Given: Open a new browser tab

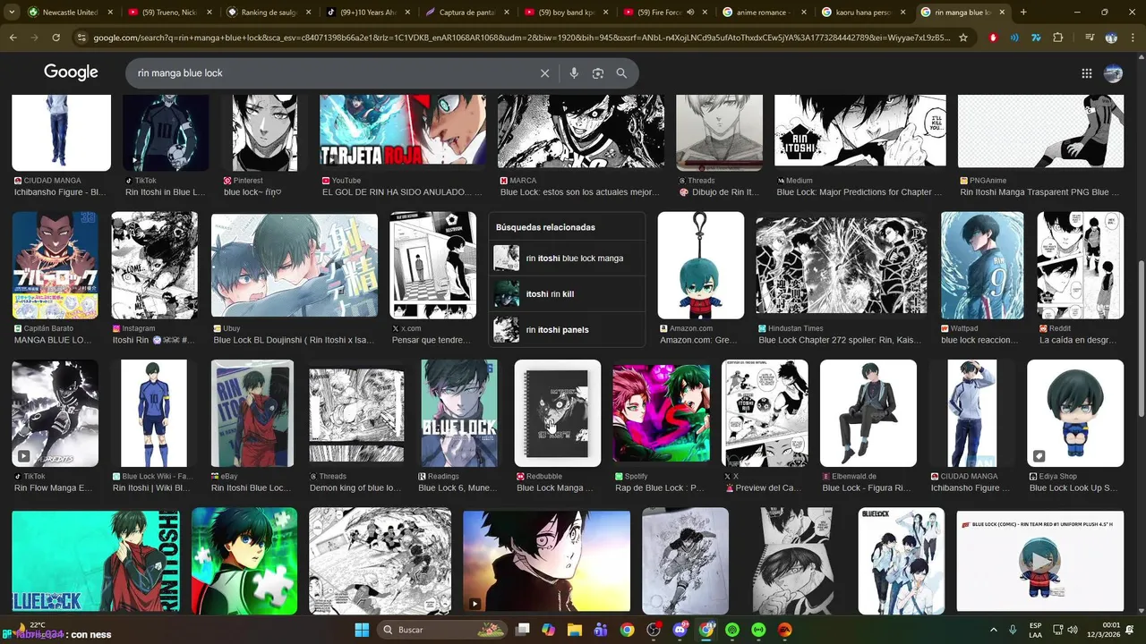Looking at the screenshot, I should coord(1023,13).
